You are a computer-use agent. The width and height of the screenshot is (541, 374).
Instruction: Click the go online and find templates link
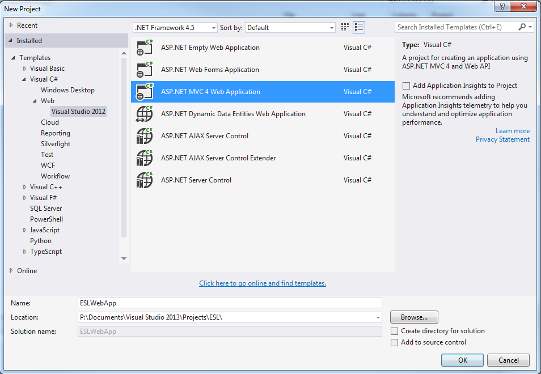coord(263,283)
